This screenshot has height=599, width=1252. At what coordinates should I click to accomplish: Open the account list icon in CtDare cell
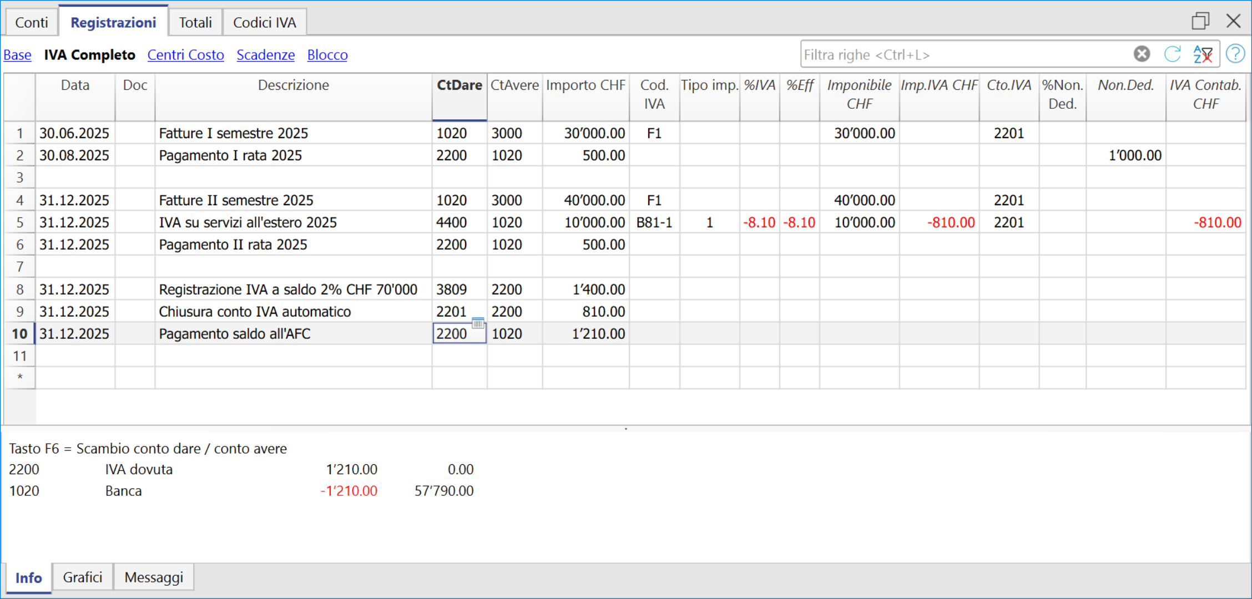pyautogui.click(x=478, y=323)
